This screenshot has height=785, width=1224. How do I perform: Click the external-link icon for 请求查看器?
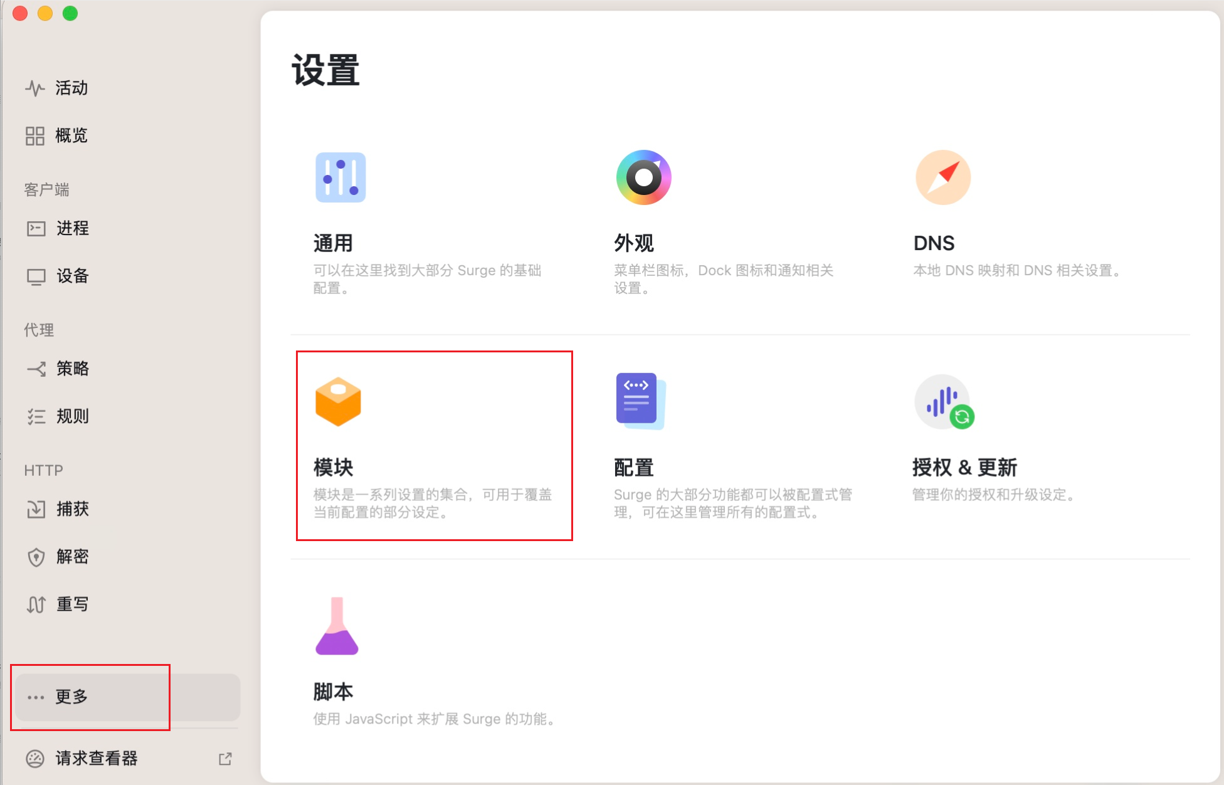point(225,759)
